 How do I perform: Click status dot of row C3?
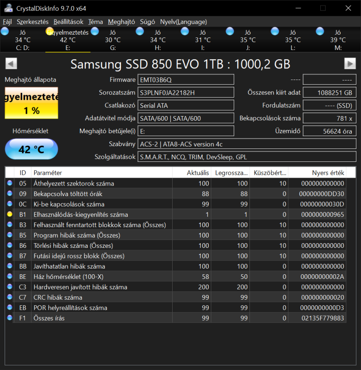[x=10, y=286]
